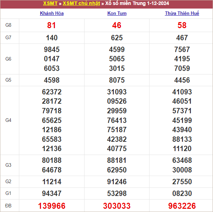
Task: Open the XSMT chủ nhật link
Action: point(81,4)
